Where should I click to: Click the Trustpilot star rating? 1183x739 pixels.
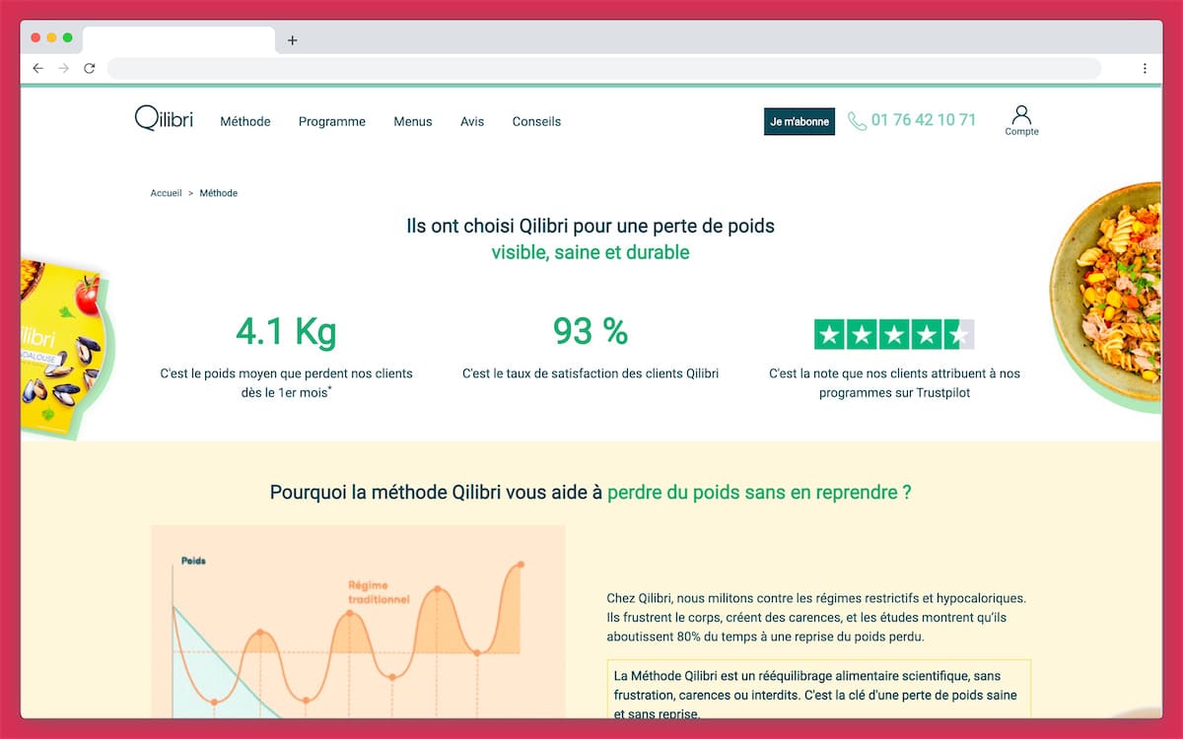[x=894, y=335]
